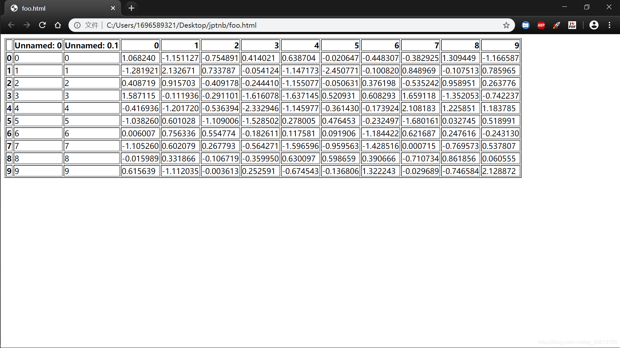Screen dimensions: 620x348
Task: Open Chrome three-dot menu
Action: coord(609,25)
